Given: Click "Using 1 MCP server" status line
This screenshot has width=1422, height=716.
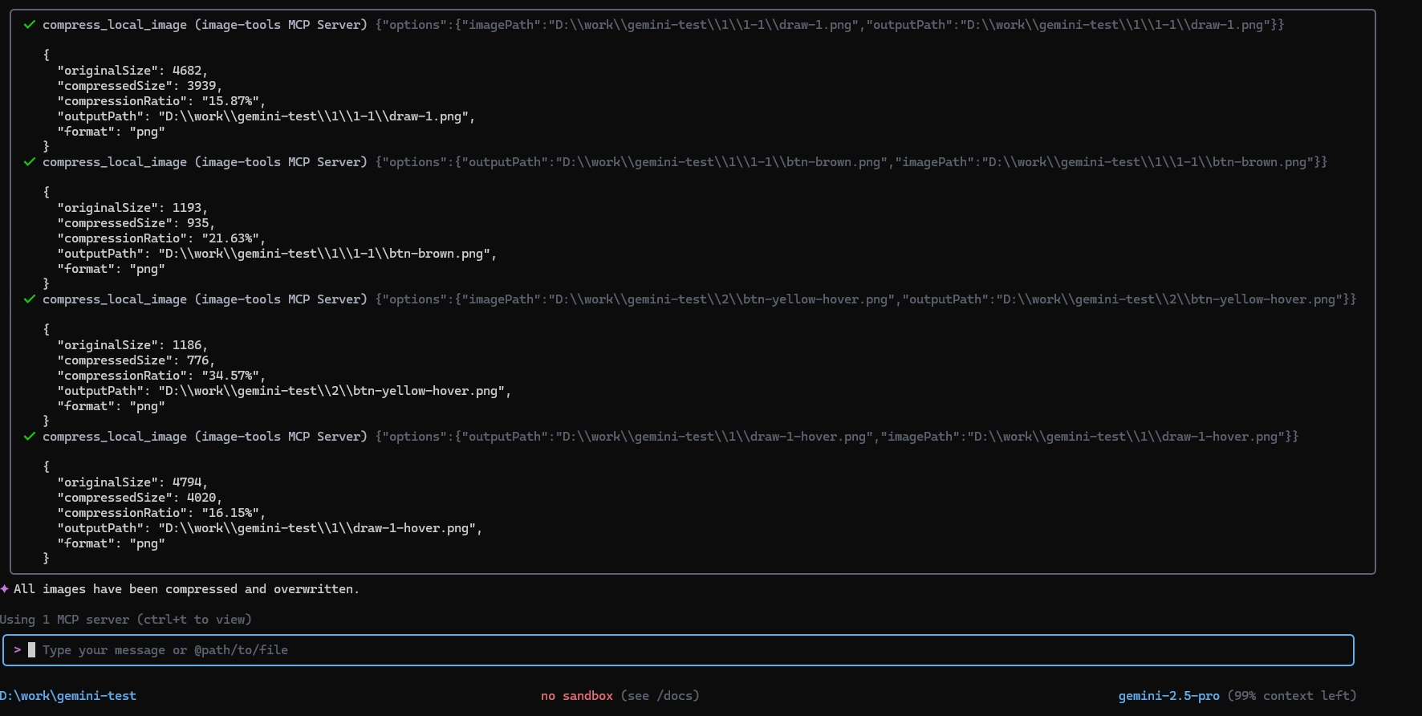Looking at the screenshot, I should point(126,620).
